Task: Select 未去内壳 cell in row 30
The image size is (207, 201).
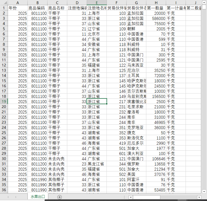Action: pyautogui.click(x=57, y=159)
